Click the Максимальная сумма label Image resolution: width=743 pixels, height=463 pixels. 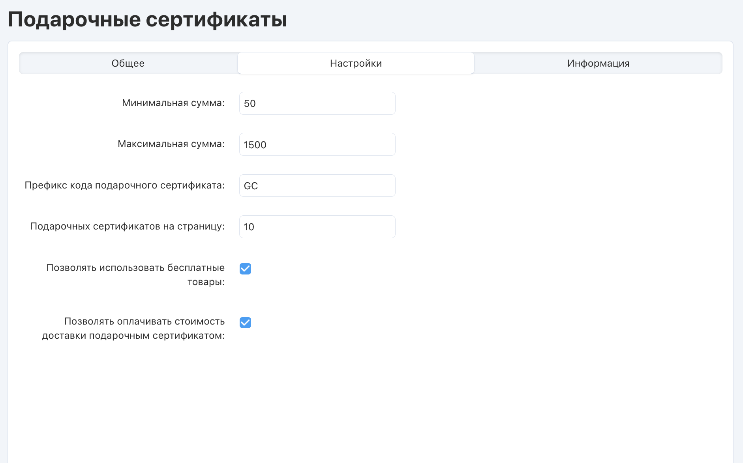point(171,144)
